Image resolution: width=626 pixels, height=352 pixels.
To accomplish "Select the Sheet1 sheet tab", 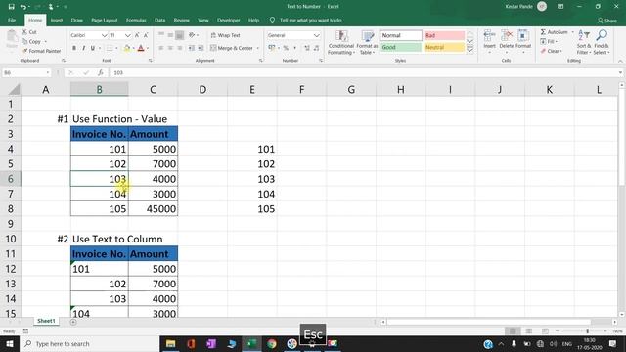I will coord(46,321).
